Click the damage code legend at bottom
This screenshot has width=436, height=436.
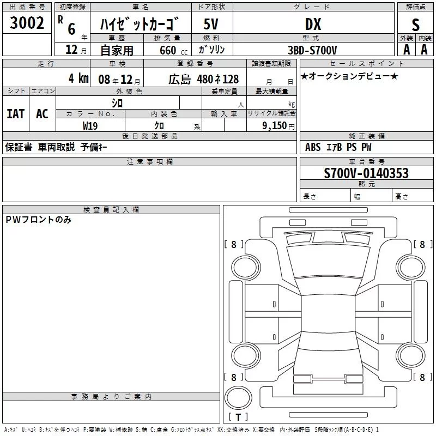coord(192,429)
